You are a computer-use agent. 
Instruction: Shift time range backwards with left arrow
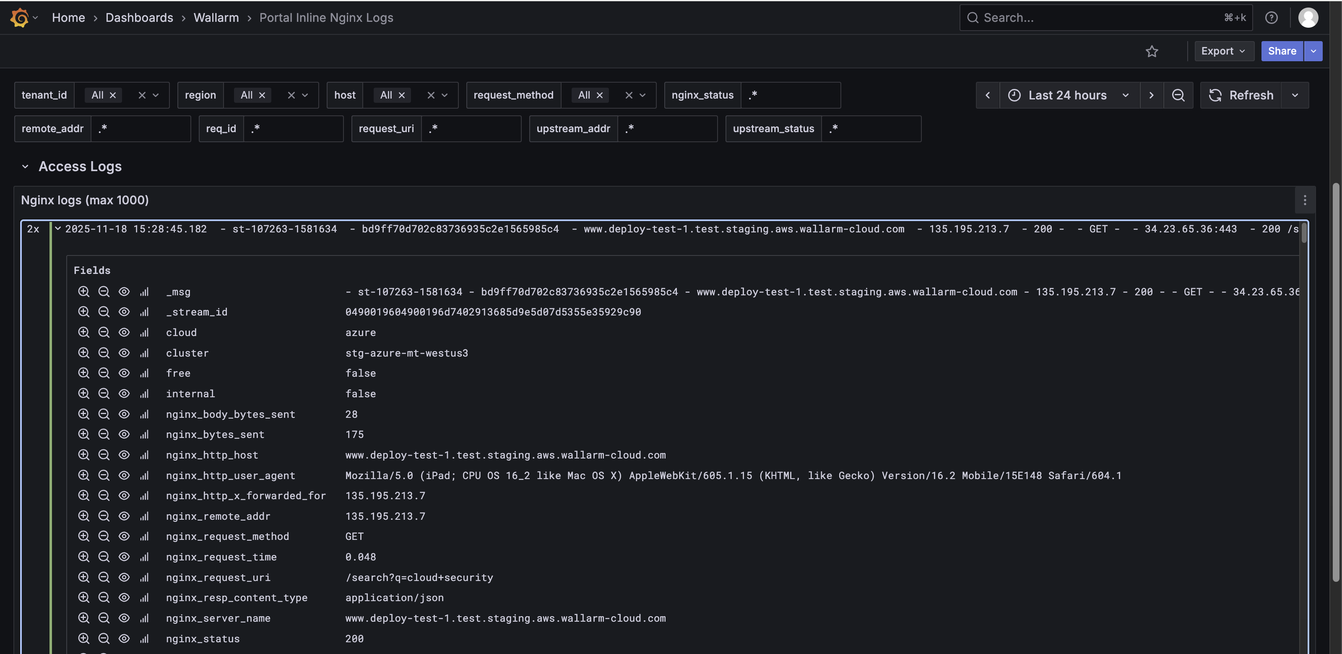click(x=987, y=95)
